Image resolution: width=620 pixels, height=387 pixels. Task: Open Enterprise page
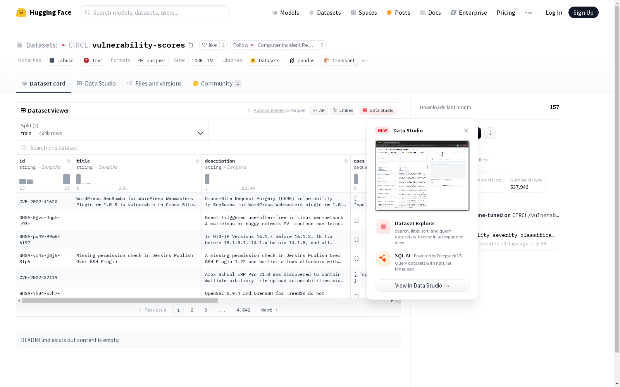click(x=468, y=12)
